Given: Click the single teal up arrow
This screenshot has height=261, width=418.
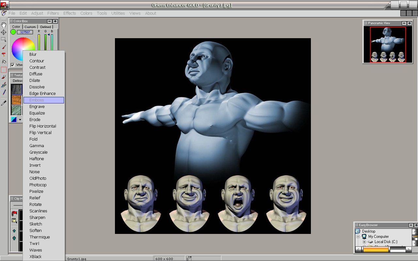Looking at the screenshot, I should pos(14,231).
